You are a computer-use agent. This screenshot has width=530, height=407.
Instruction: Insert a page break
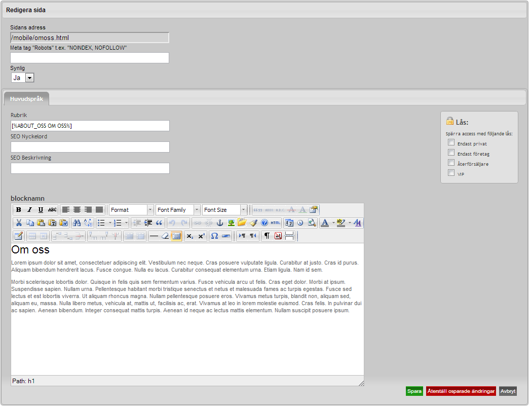[x=289, y=236]
